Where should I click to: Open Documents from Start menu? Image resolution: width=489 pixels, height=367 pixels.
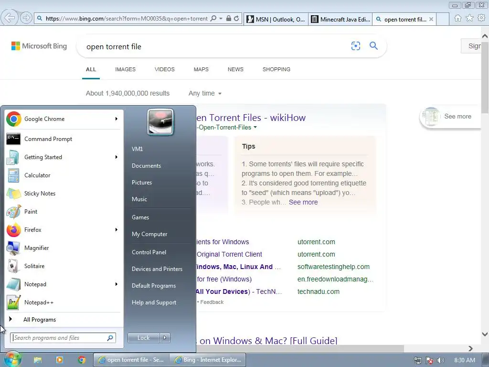click(x=146, y=166)
